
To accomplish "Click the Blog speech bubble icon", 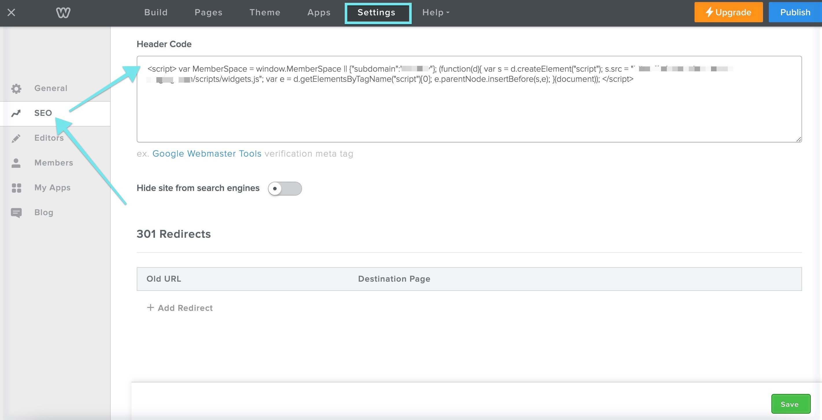I will (16, 213).
